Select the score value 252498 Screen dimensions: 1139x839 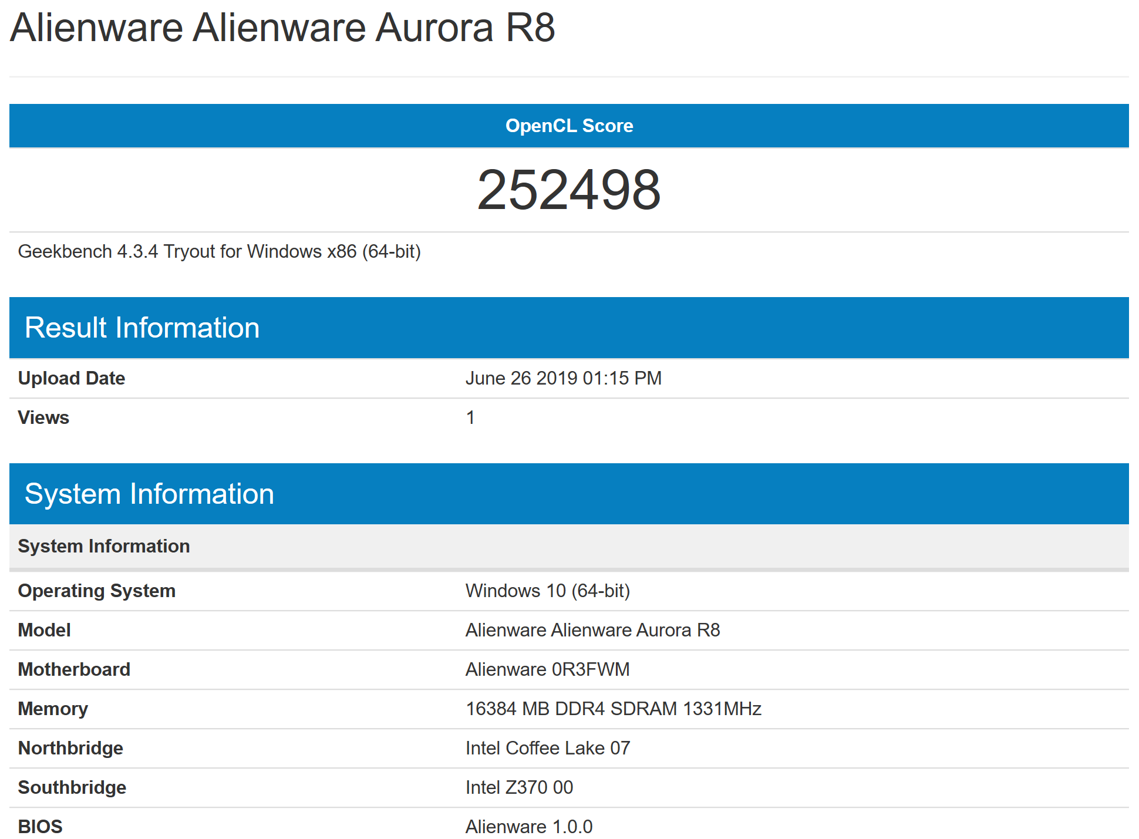(x=569, y=190)
